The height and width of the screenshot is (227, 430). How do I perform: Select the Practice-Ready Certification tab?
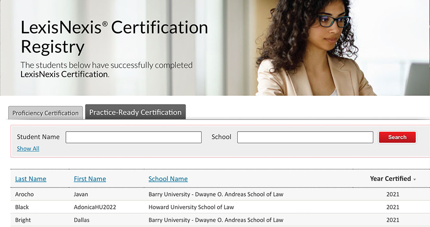(135, 112)
